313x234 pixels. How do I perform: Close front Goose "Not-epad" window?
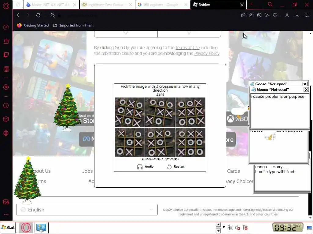tap(306, 90)
